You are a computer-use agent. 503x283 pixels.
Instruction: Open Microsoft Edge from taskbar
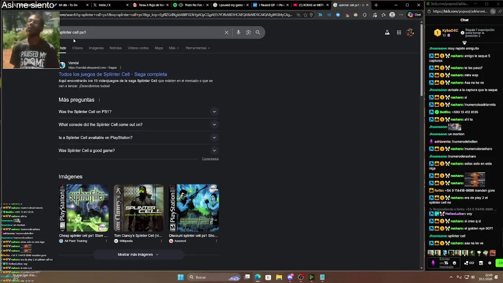[x=257, y=277]
